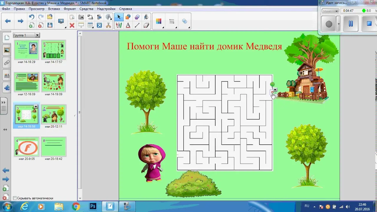The image size is (377, 212).
Task: Pause the screen recording
Action: tap(350, 24)
